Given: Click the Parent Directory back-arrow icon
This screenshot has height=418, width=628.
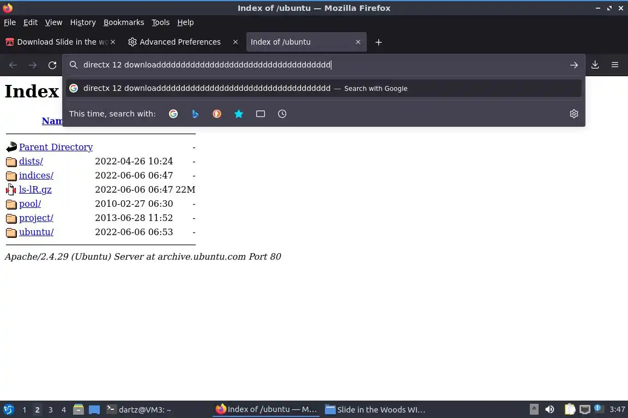Looking at the screenshot, I should click(x=11, y=147).
